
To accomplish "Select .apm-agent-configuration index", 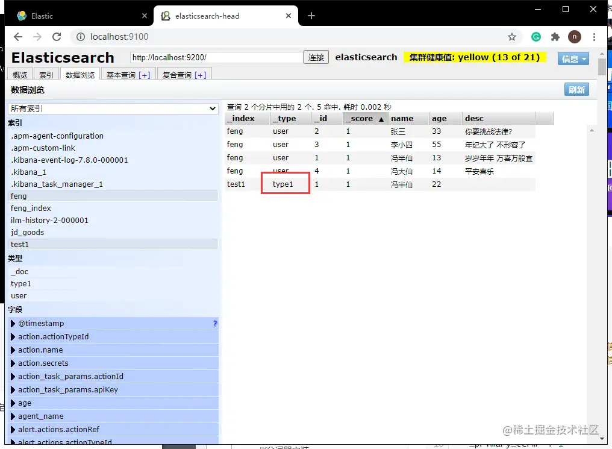I will coord(113,136).
